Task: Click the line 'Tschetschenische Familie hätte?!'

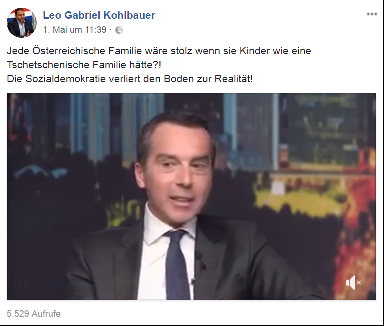Action: (x=84, y=65)
